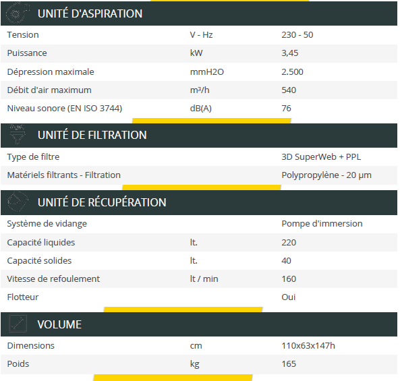The image size is (400, 381).
Task: Select the Niveau sonore (EN ISO 3744) label
Action: tap(65, 109)
